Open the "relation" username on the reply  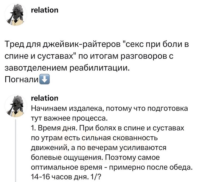tap(44, 98)
